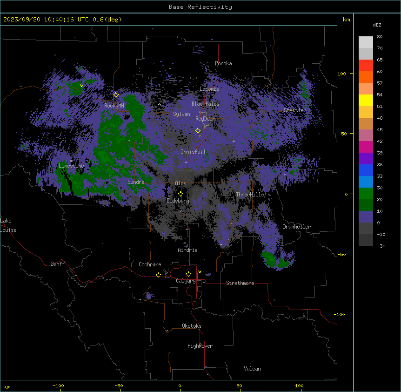Select the dark orange 60-57 dBZ swatch
The image size is (401, 392).
pyautogui.click(x=366, y=77)
